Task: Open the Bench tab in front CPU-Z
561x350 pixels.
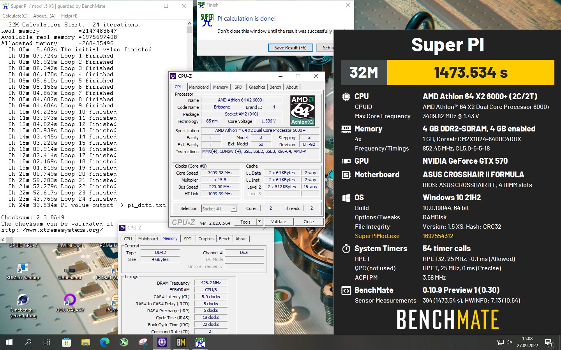Action: tap(275, 87)
